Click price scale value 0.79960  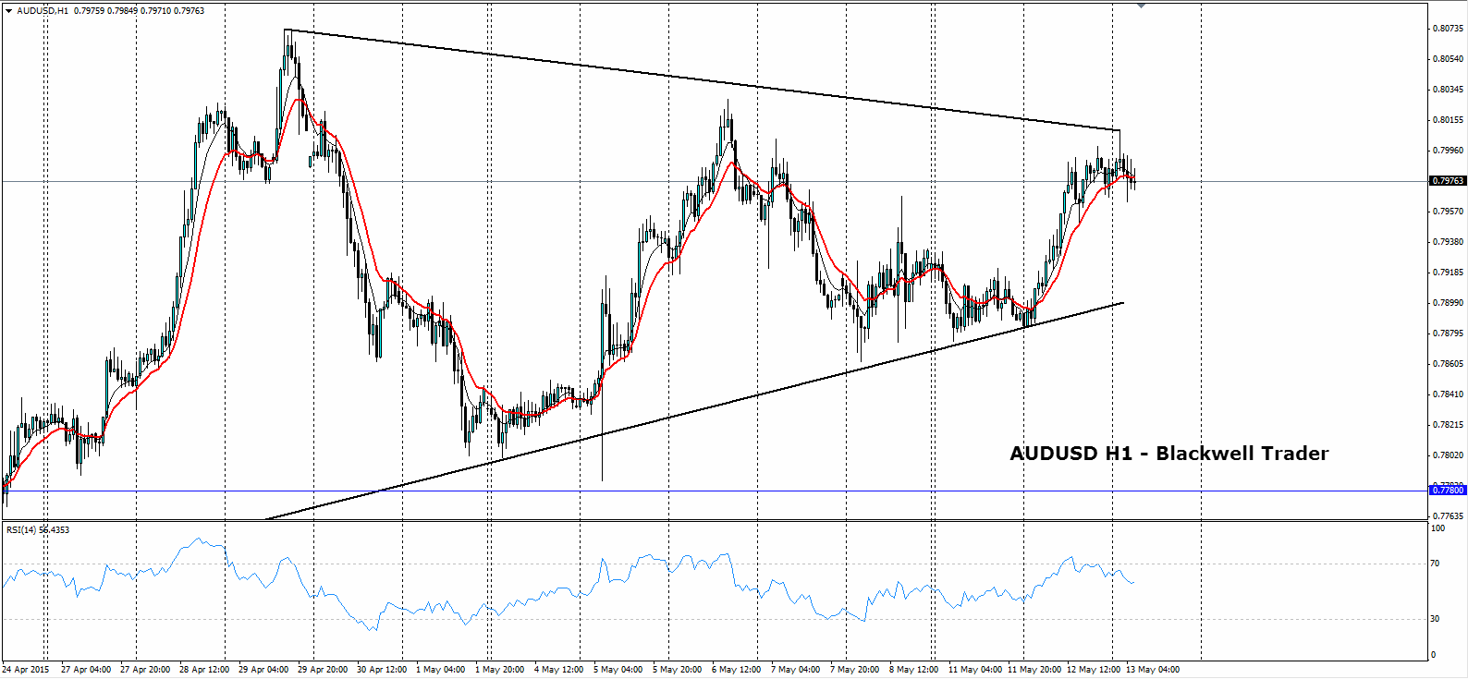coord(1448,151)
